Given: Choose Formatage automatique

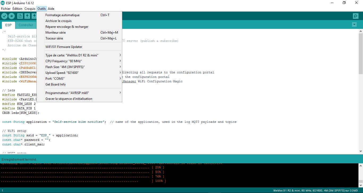Looking at the screenshot, I should (79, 15).
